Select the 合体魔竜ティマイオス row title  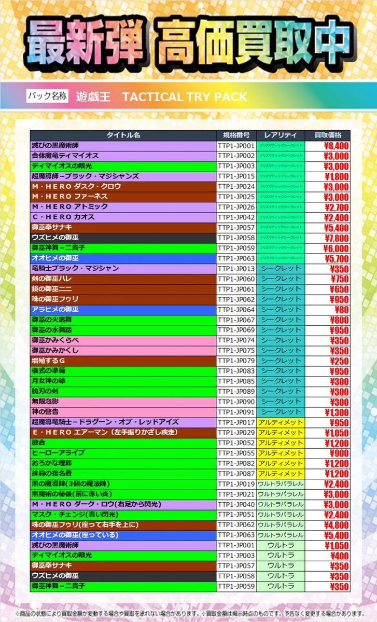pos(123,156)
